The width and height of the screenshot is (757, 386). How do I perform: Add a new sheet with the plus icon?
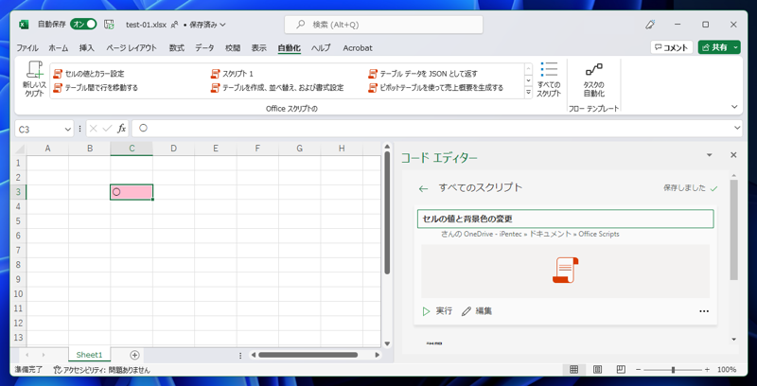pos(134,355)
